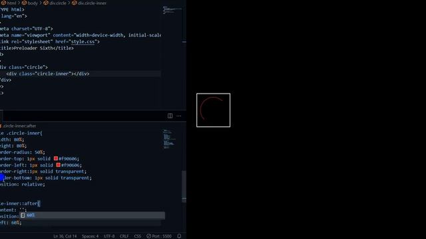Select 'body' in the HTML breadcrumb

tap(29, 3)
